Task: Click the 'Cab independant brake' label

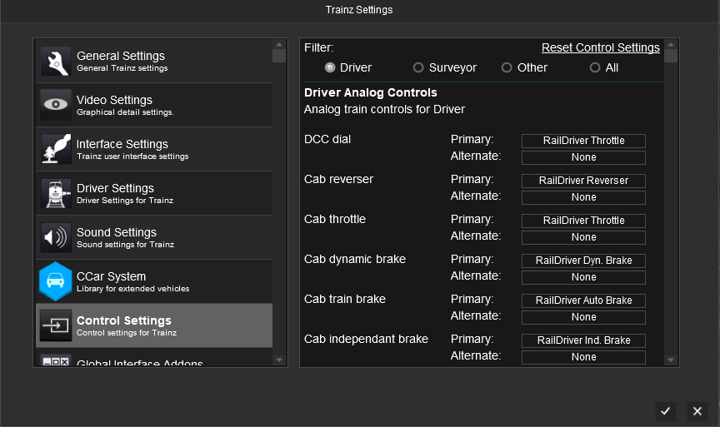Action: (366, 339)
